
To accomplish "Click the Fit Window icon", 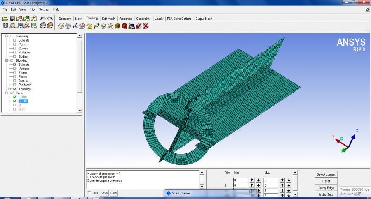I will [5, 25].
